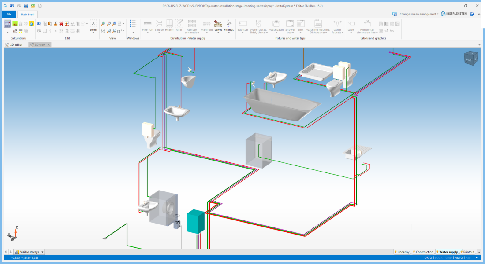Click the 3D view orientation cube
Viewport: 485px width, 264px height.
coord(470,58)
